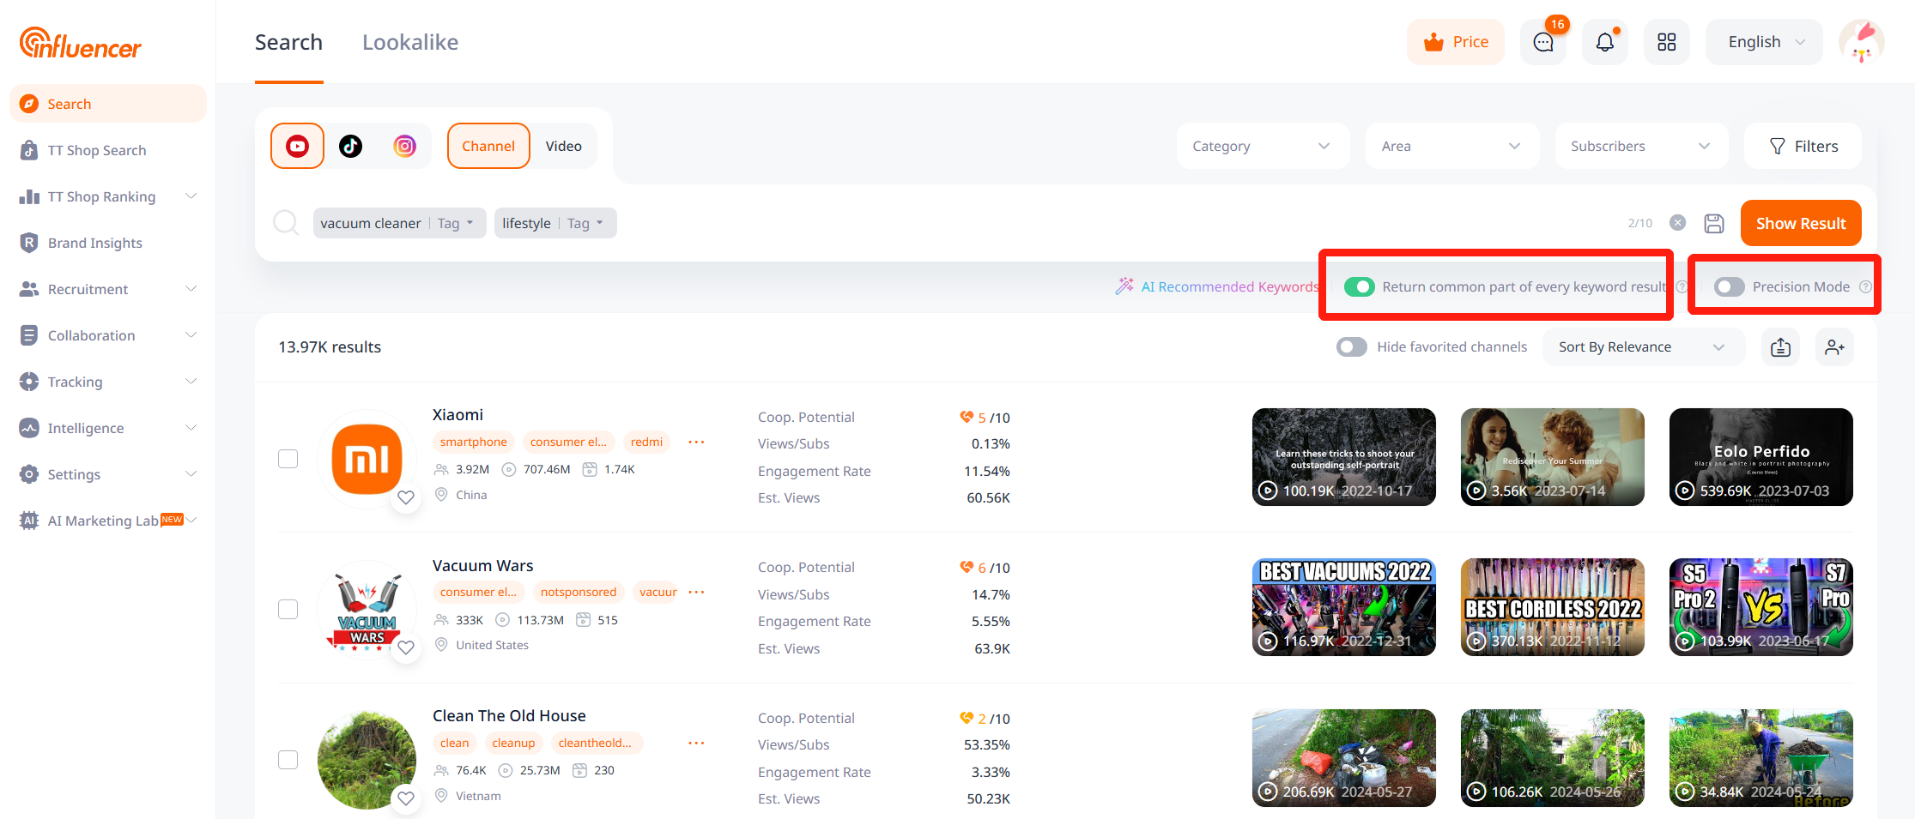The height and width of the screenshot is (819, 1915).
Task: Select the YouTube platform icon
Action: pos(297,146)
